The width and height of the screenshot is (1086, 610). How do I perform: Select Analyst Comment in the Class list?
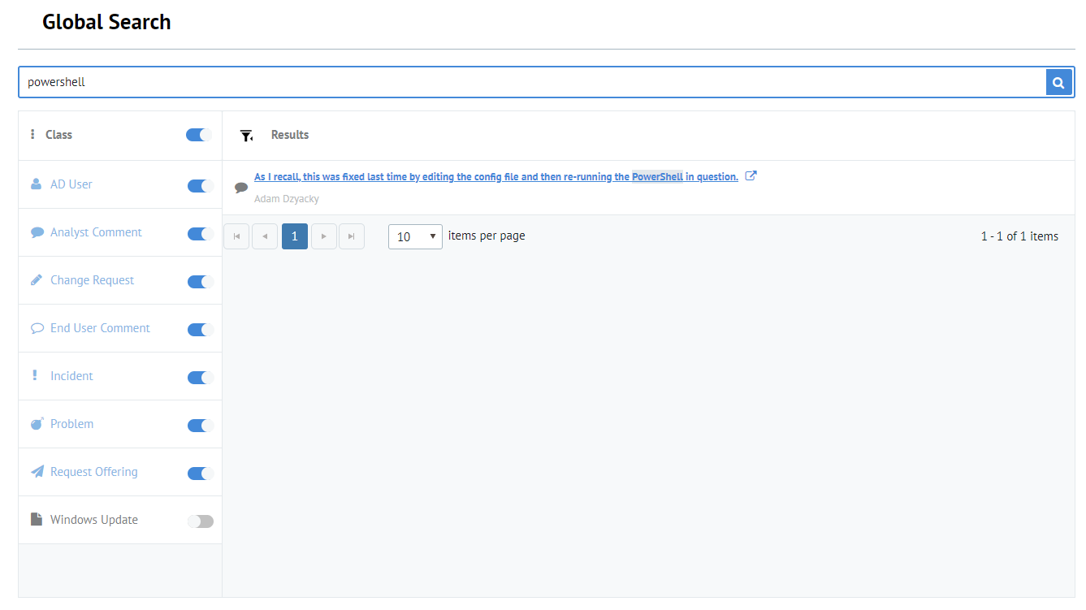point(95,231)
